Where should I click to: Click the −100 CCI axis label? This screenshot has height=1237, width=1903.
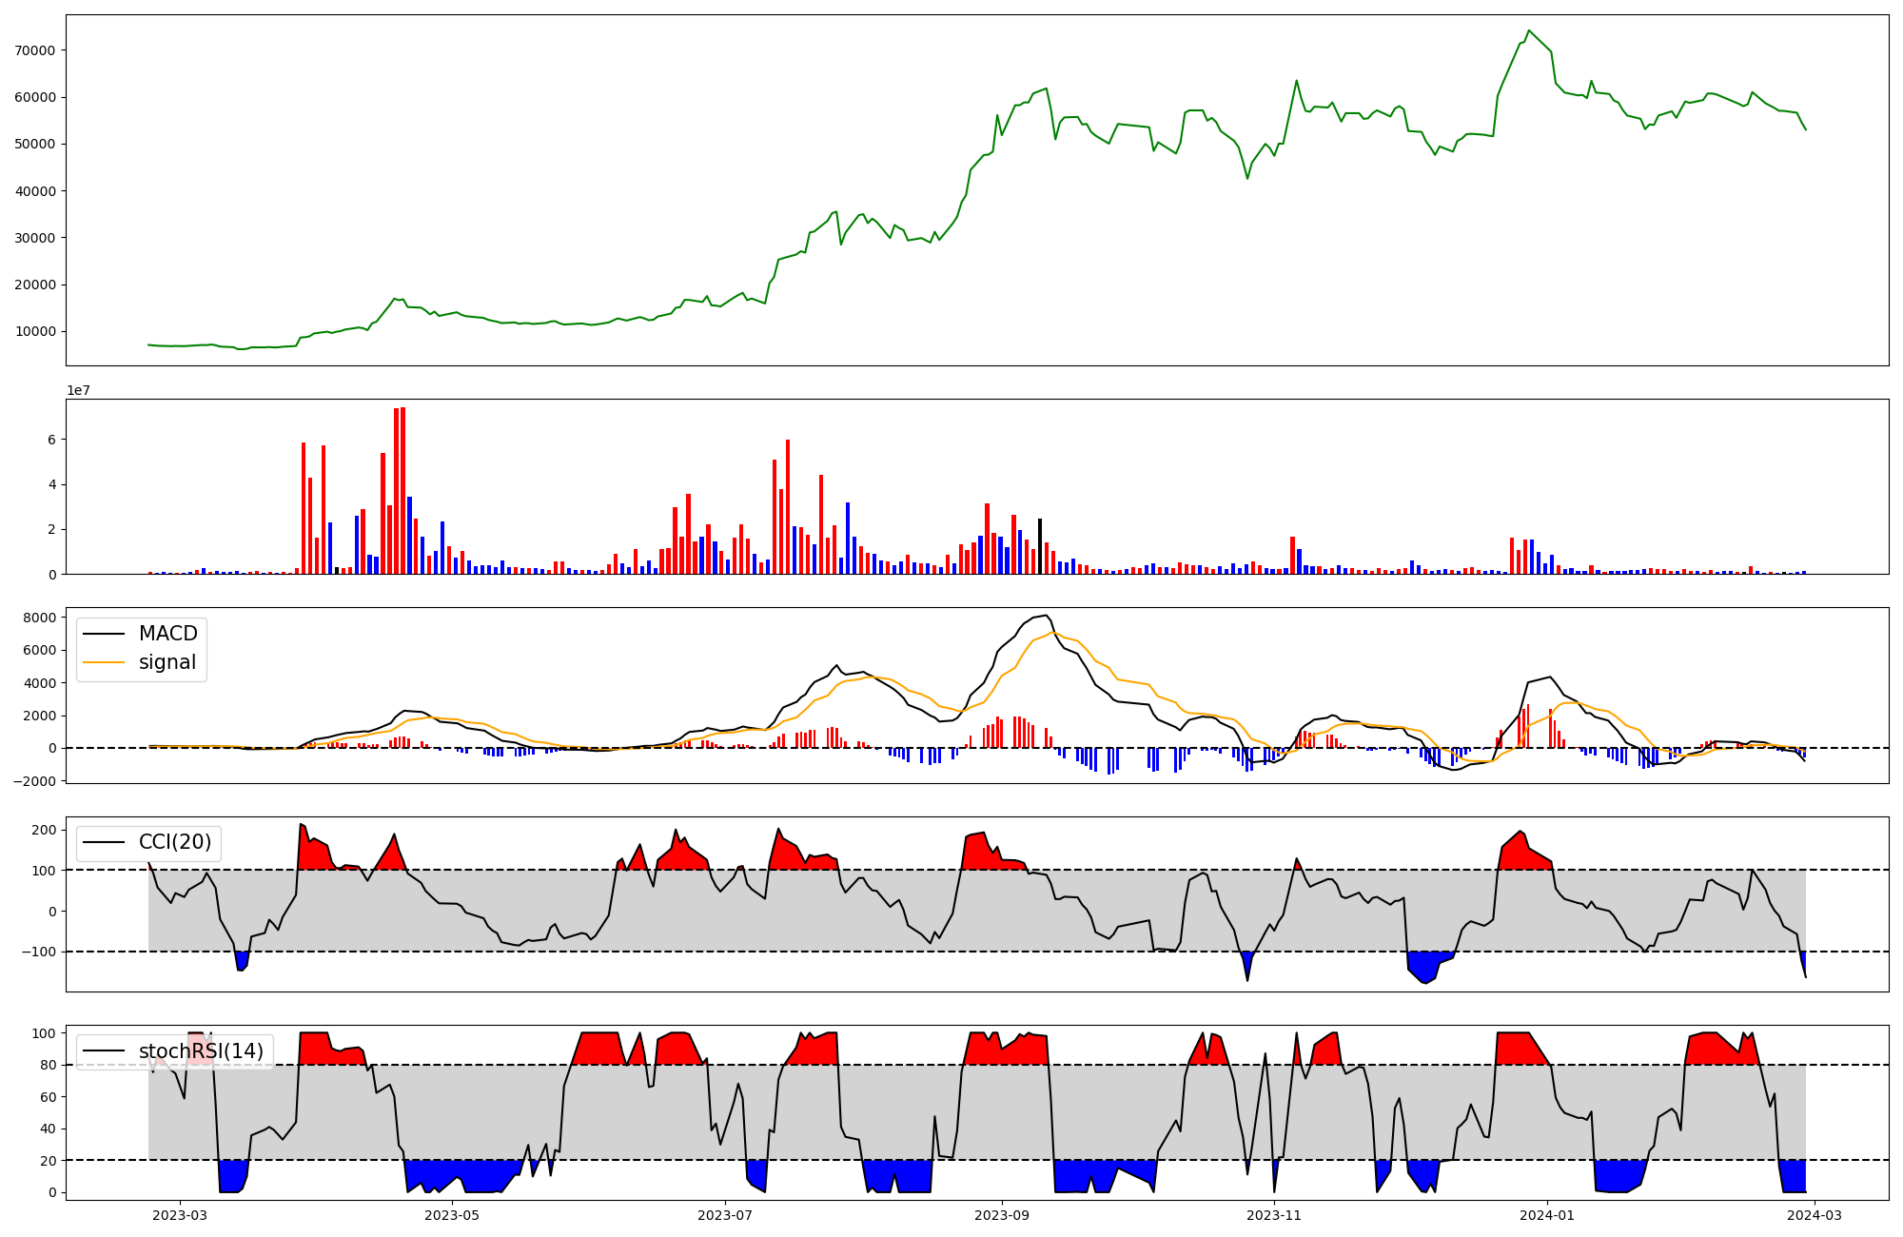coord(40,952)
